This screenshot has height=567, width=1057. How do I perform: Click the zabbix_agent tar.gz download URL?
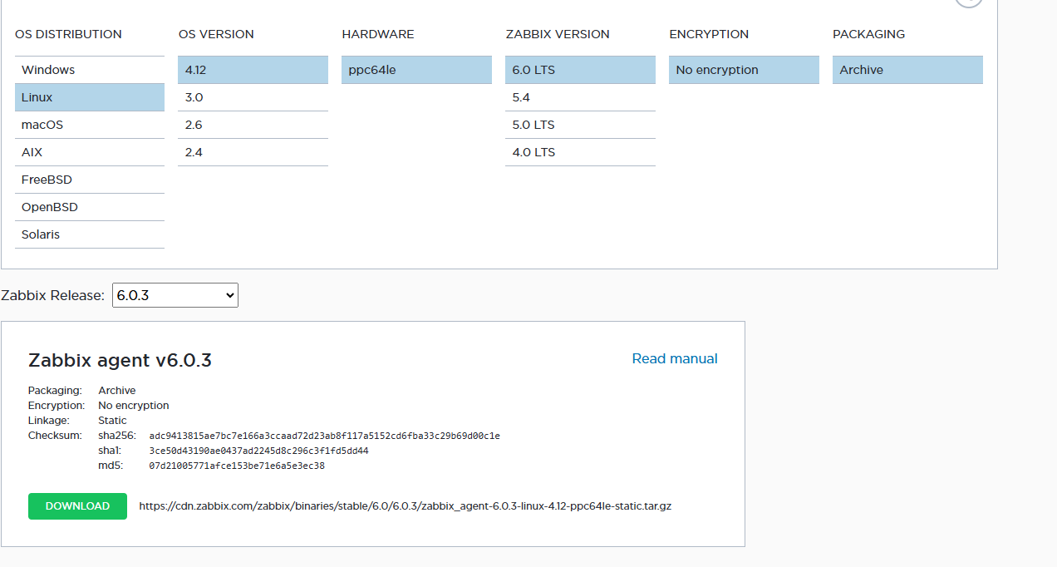[406, 505]
